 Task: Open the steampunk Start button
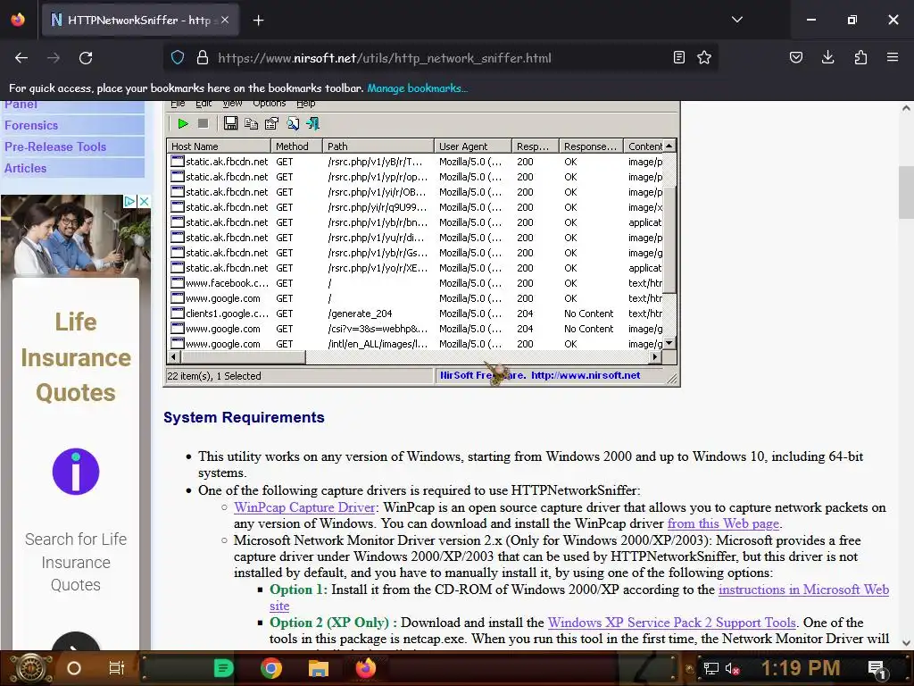pos(30,668)
